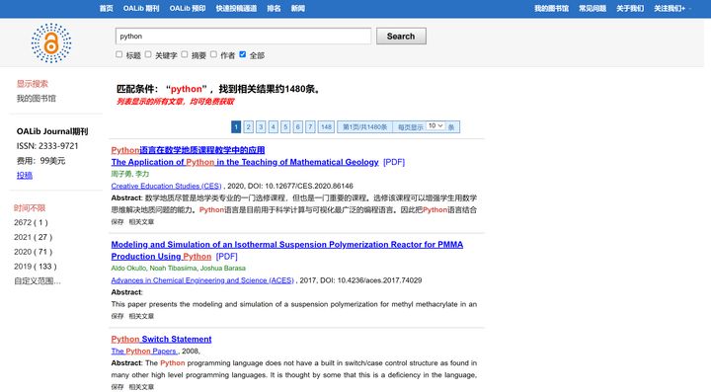Go to results page 6

click(x=297, y=127)
